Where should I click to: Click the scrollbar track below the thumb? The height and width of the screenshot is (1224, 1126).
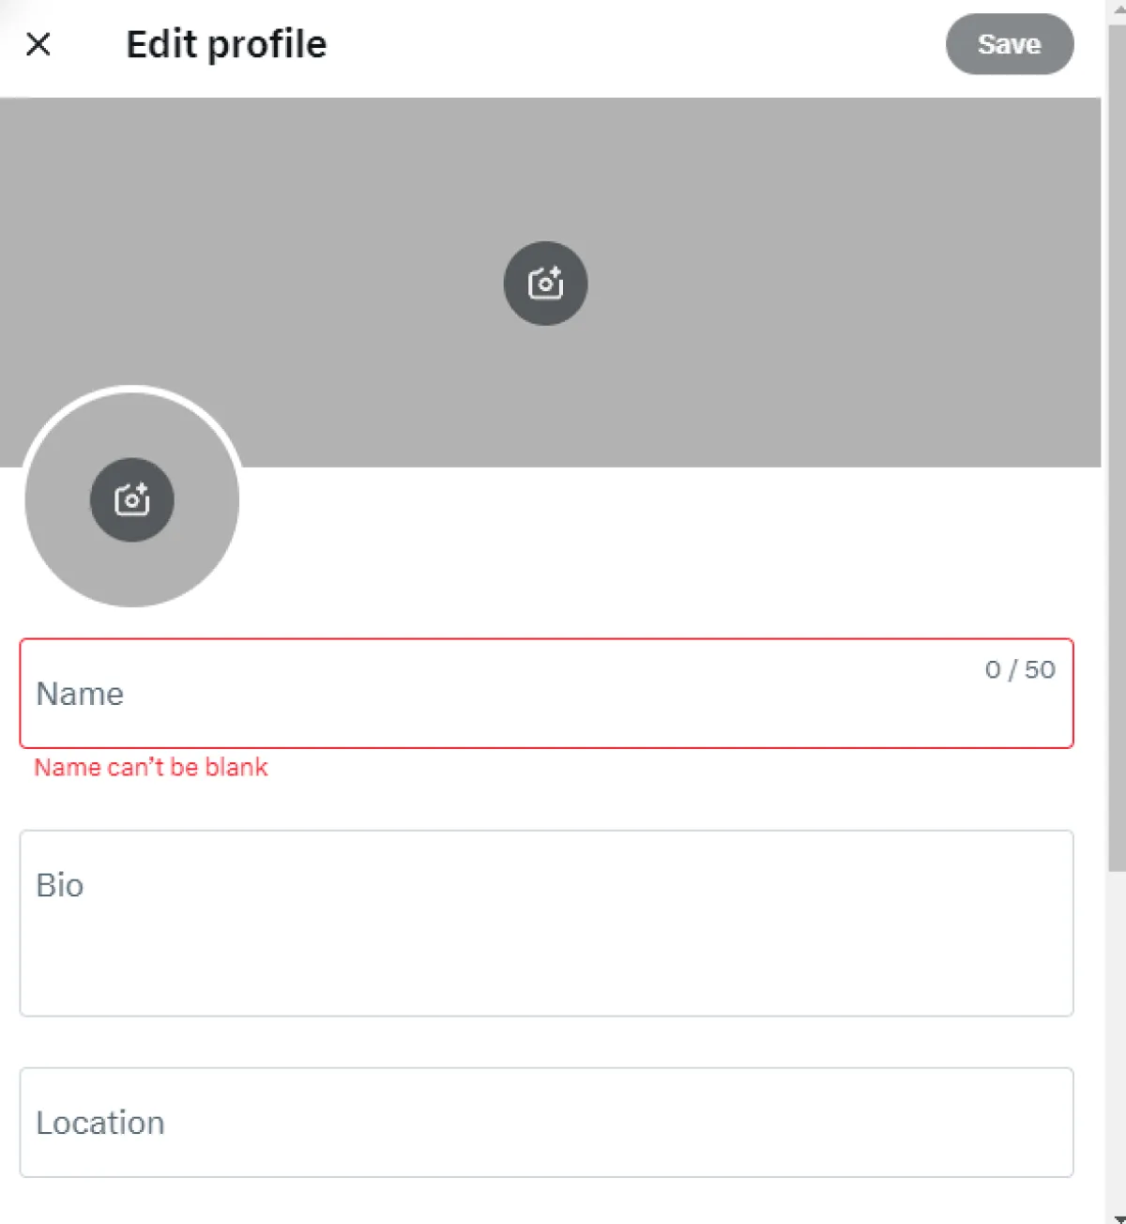click(x=1118, y=1040)
